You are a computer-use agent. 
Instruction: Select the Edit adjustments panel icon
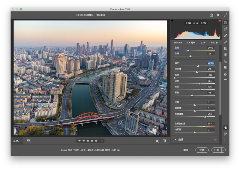(x=226, y=23)
